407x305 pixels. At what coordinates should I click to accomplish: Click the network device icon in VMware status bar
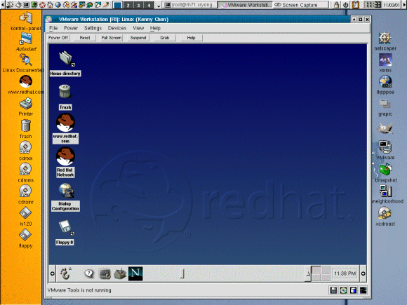point(363,290)
